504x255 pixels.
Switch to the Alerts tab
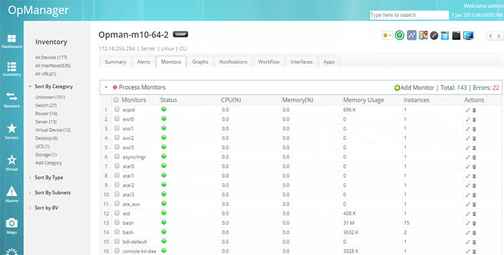pyautogui.click(x=143, y=62)
